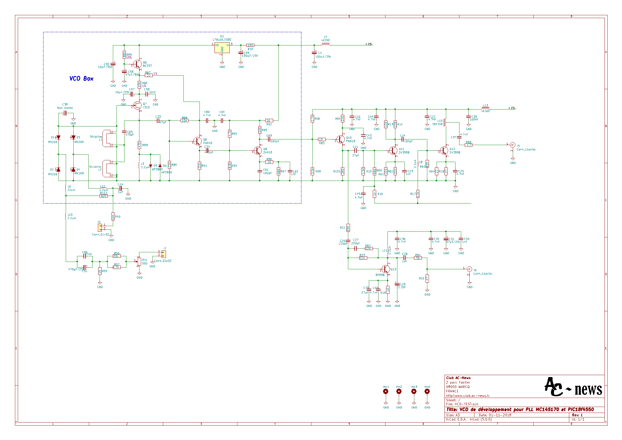The image size is (622, 440).
Task: Click the L13 vk200 inductor symbol
Action: (x=485, y=108)
